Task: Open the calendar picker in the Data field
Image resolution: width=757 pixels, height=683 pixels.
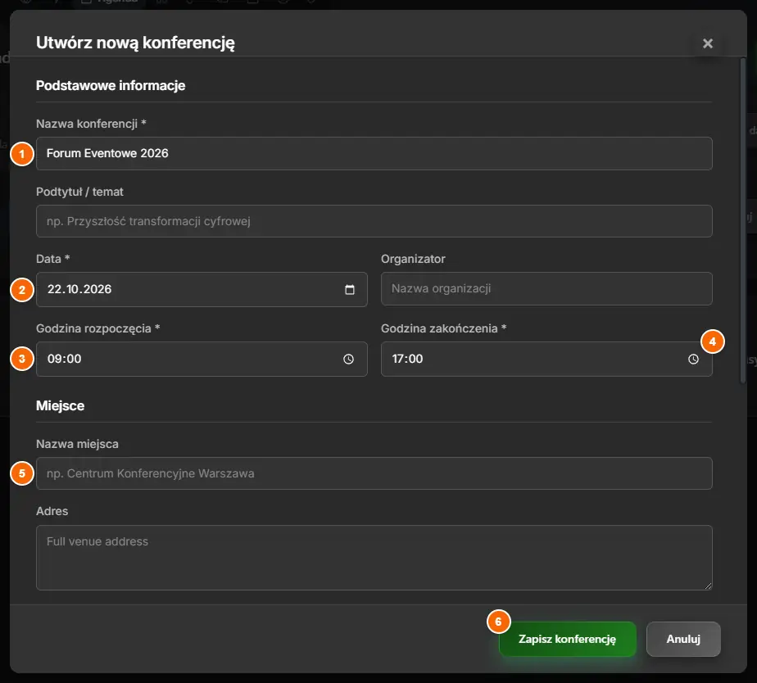Action: coord(350,289)
